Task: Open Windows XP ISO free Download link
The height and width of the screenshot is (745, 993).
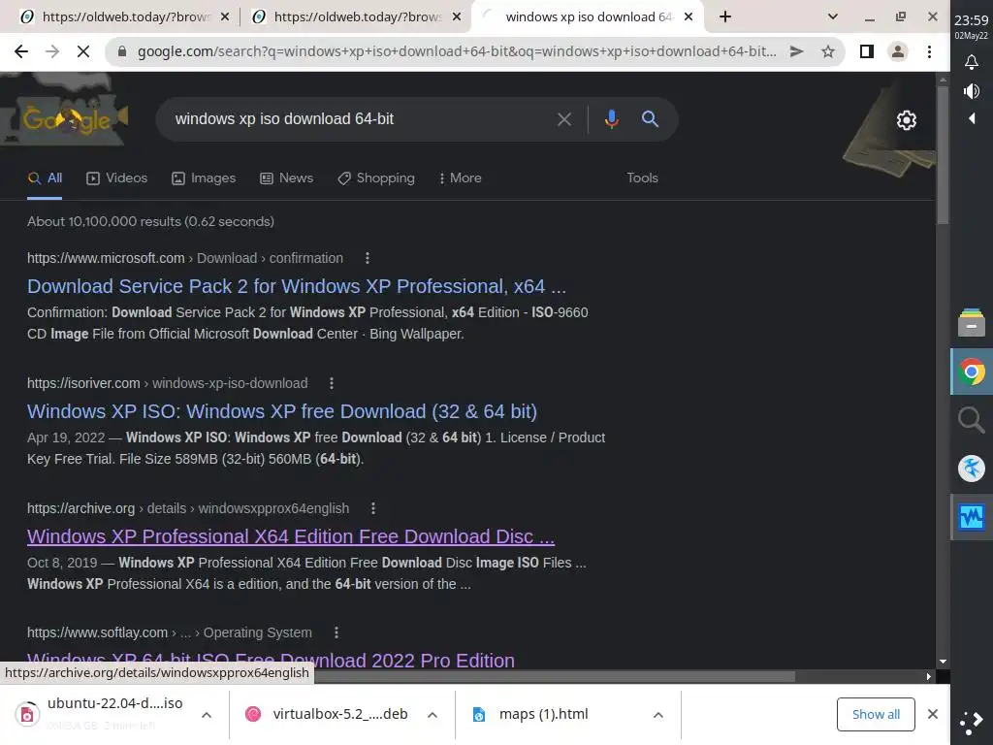Action: click(282, 411)
